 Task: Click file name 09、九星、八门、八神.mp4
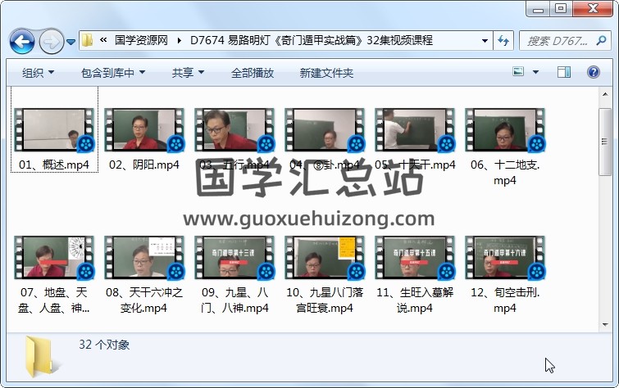tap(234, 300)
